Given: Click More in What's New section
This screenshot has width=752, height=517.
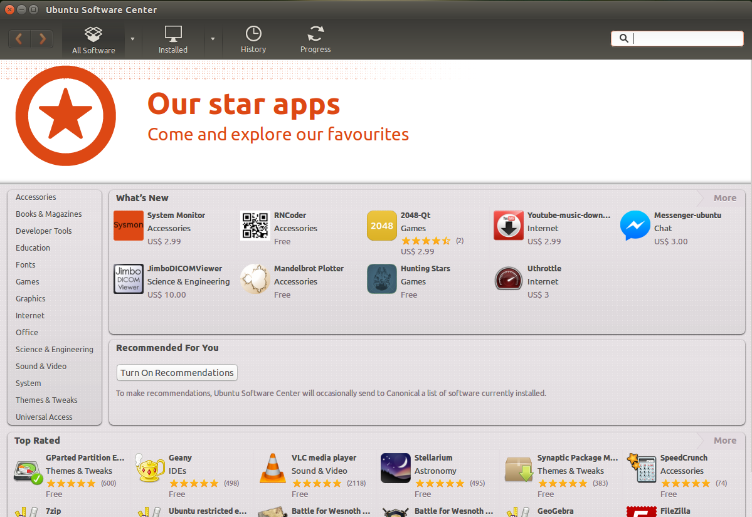Looking at the screenshot, I should point(724,198).
